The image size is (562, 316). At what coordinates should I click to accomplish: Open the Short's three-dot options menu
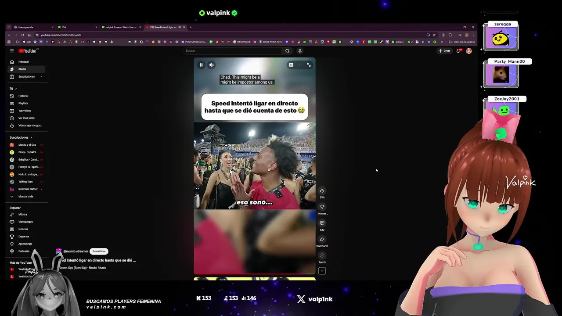[x=300, y=65]
